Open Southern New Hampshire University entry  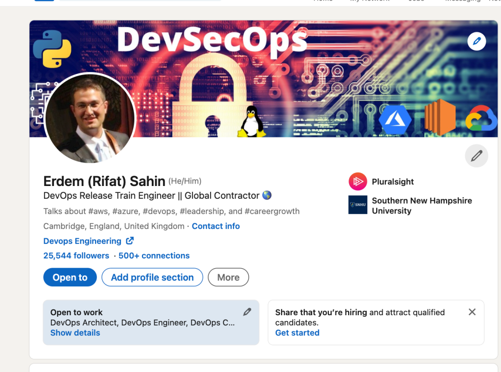[x=422, y=206]
